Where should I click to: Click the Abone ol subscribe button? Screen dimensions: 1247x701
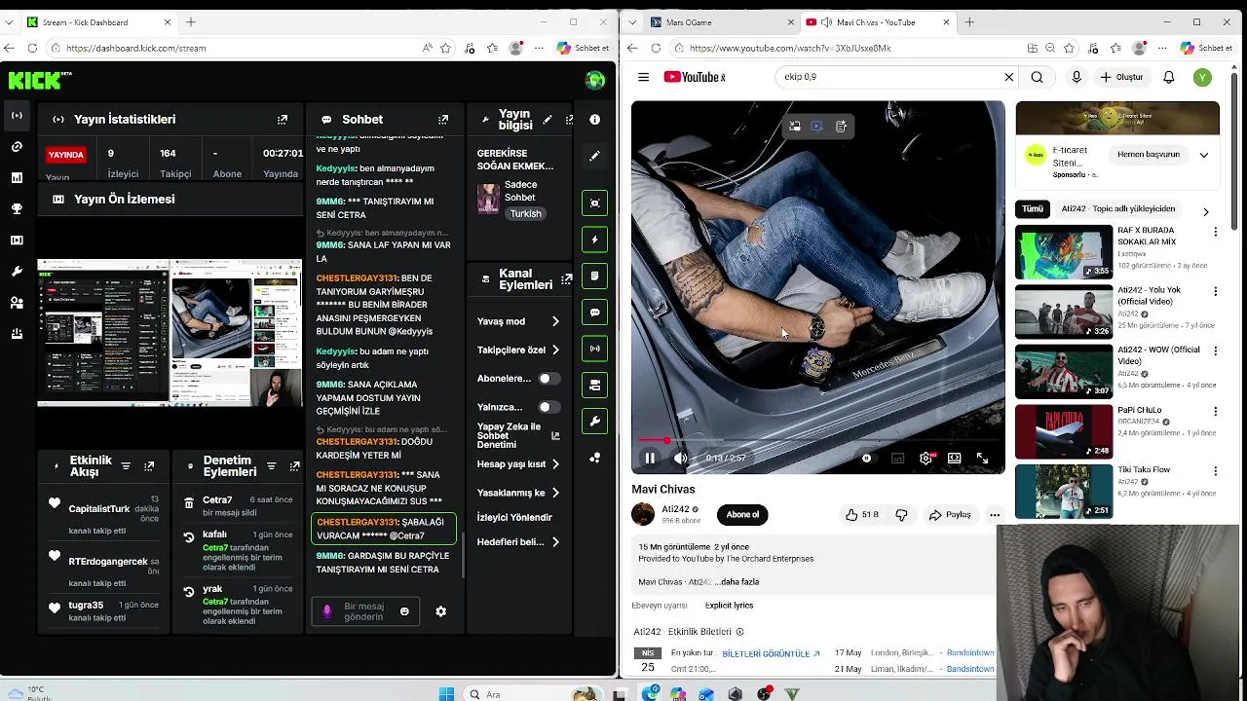[x=742, y=514]
